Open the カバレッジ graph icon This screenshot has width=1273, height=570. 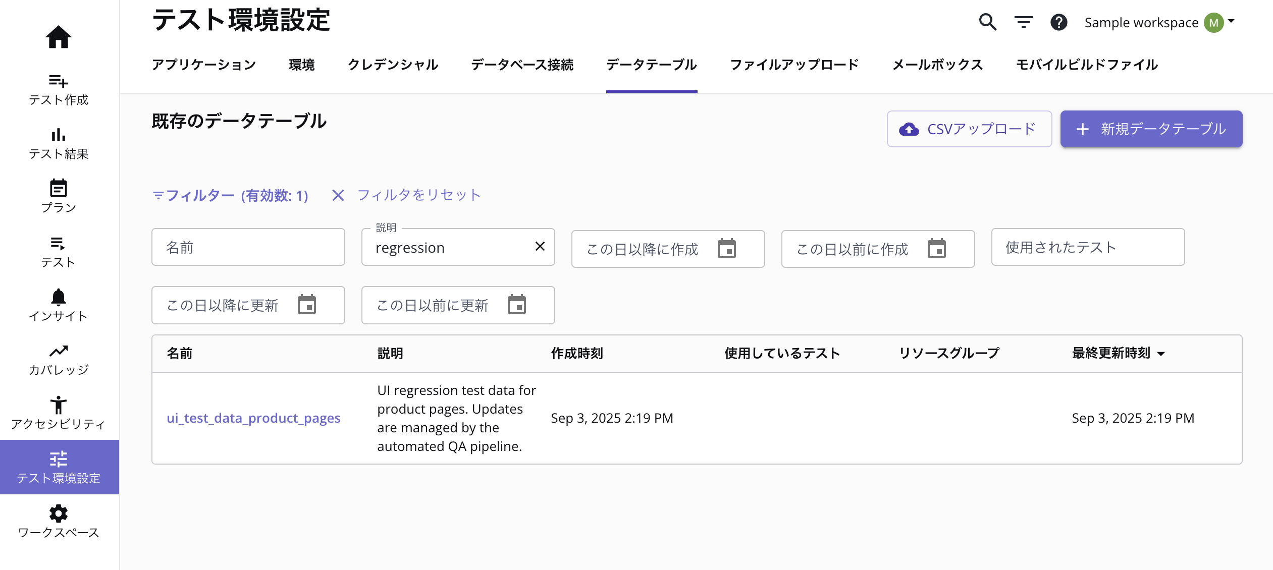click(x=59, y=352)
